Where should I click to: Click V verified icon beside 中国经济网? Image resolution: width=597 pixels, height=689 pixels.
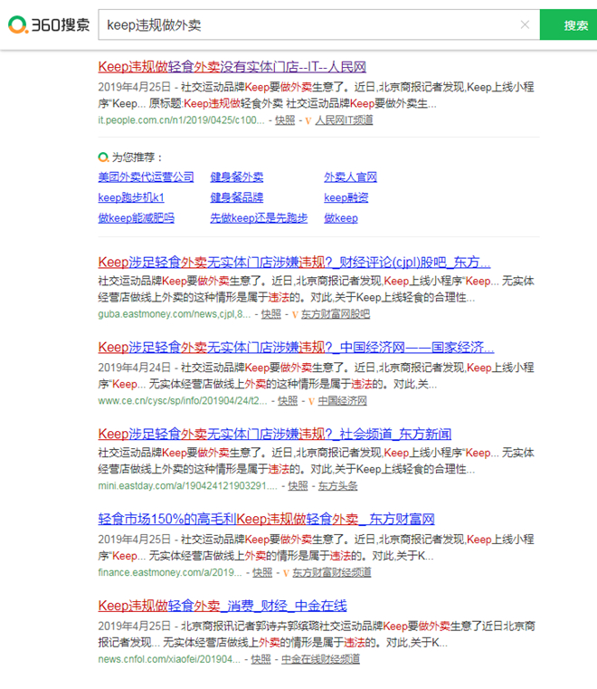311,401
